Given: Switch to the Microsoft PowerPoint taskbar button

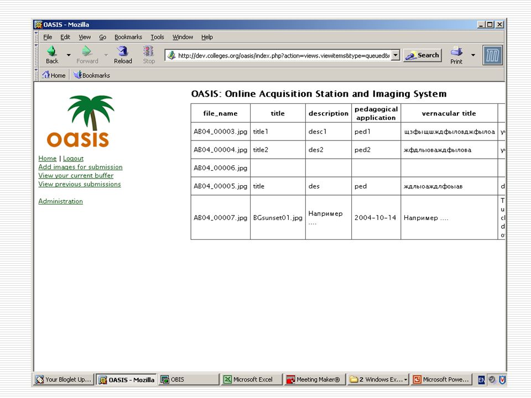Looking at the screenshot, I should click(442, 380).
